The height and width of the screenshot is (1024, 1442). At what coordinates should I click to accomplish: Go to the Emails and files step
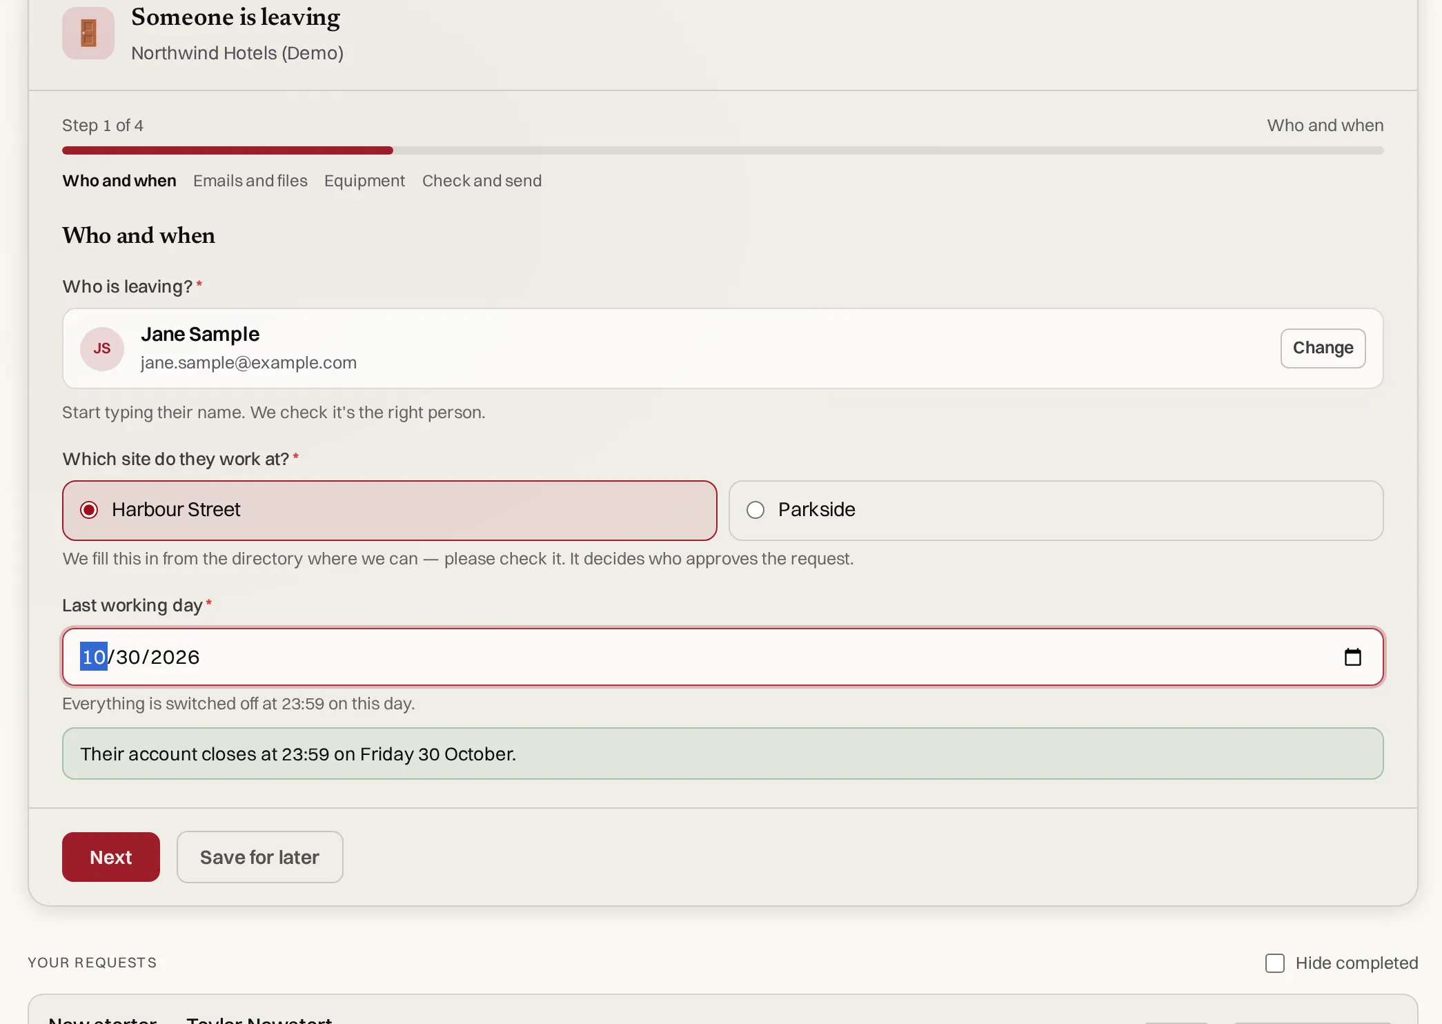(250, 181)
